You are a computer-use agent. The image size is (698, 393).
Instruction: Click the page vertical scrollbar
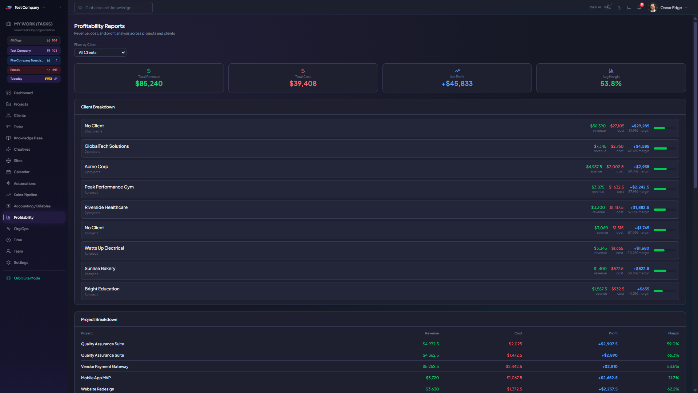(695, 106)
